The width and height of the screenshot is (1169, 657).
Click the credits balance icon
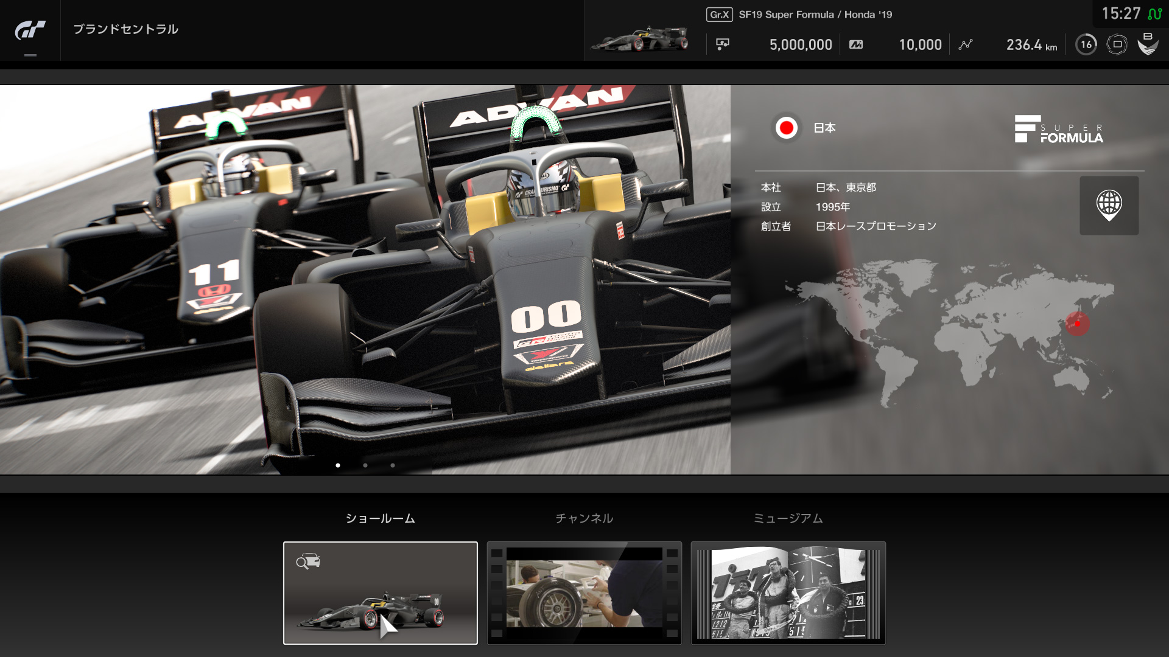tap(723, 44)
